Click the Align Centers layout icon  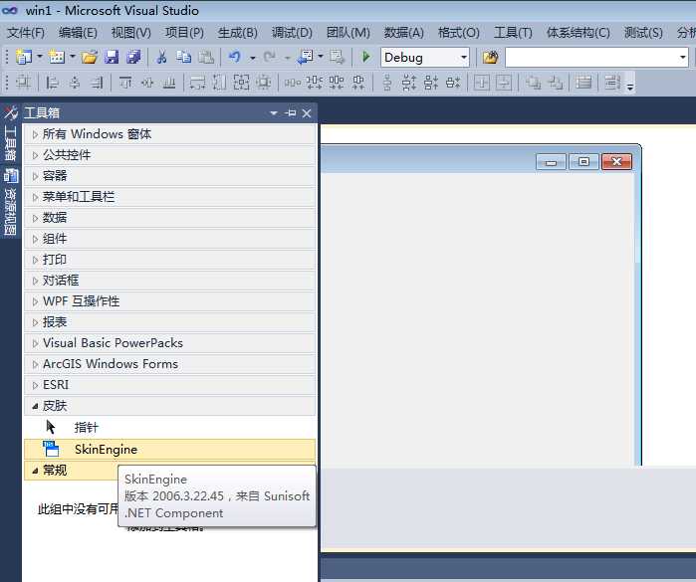click(75, 83)
